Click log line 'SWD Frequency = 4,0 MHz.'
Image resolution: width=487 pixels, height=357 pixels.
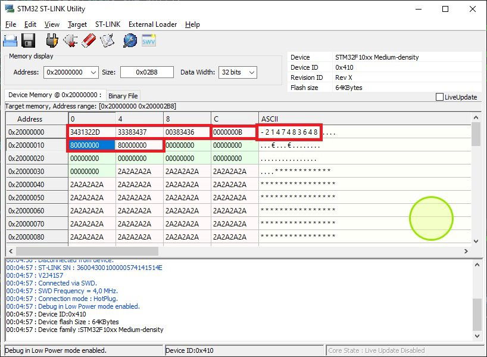[78, 291]
